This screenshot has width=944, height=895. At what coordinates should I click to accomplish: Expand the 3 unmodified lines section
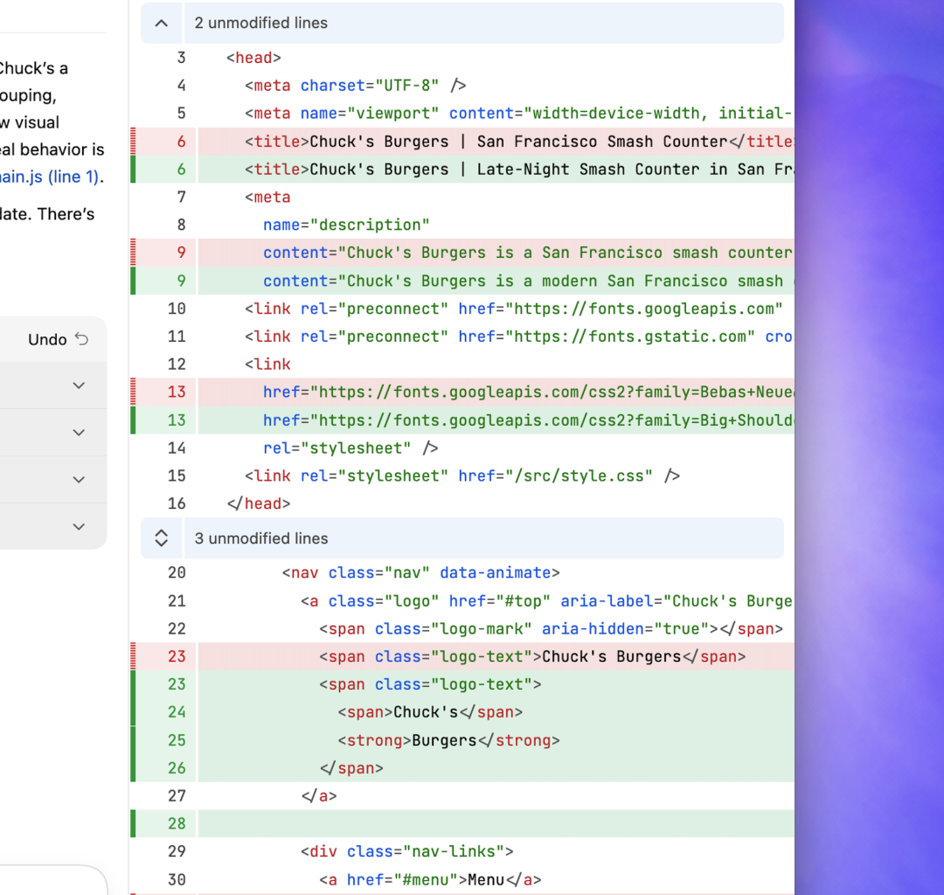pos(162,538)
